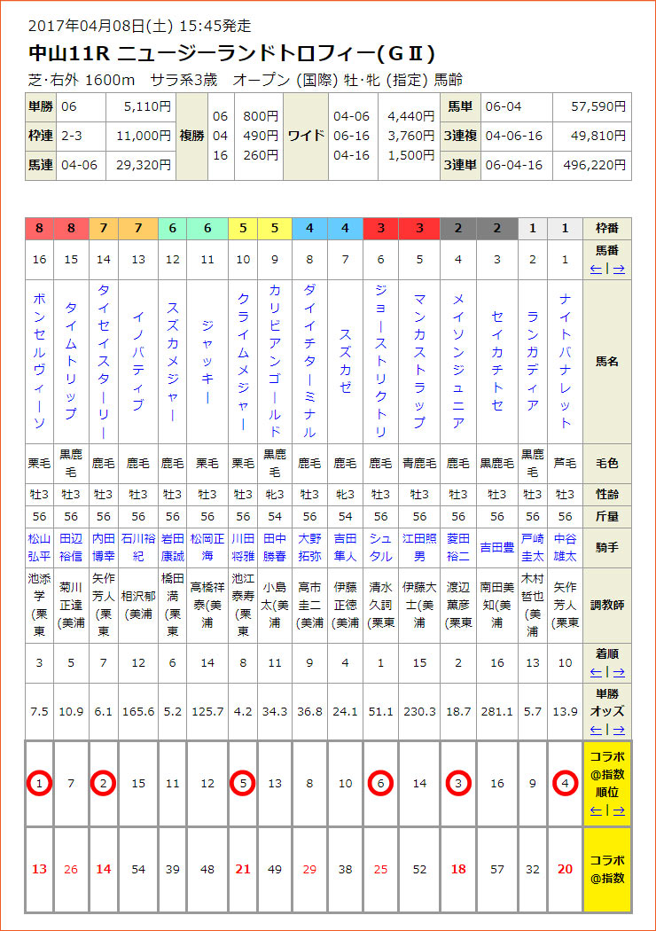This screenshot has height=931, width=656.
Task: Open horse link スズカメジャー
Action: [x=172, y=362]
